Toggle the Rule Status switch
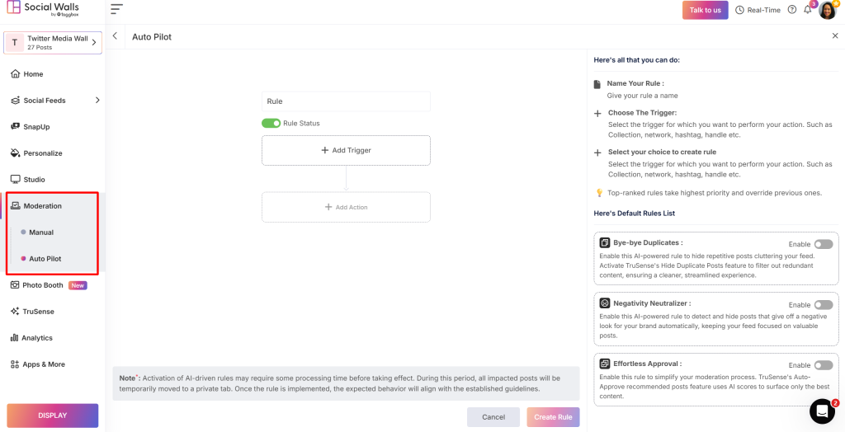The width and height of the screenshot is (845, 432). coord(271,124)
